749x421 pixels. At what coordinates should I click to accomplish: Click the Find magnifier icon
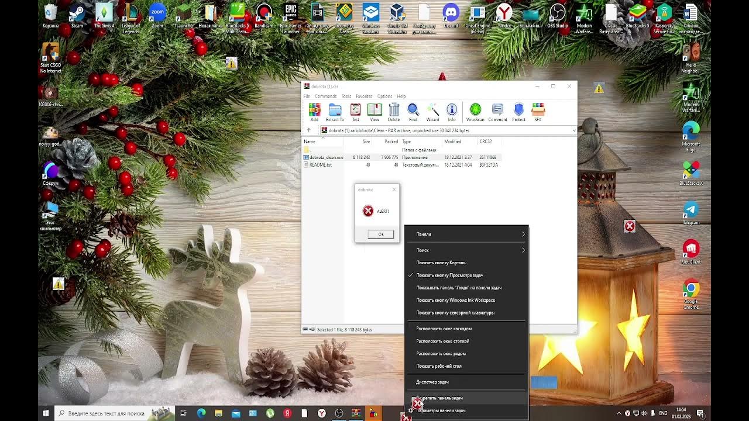tap(413, 112)
